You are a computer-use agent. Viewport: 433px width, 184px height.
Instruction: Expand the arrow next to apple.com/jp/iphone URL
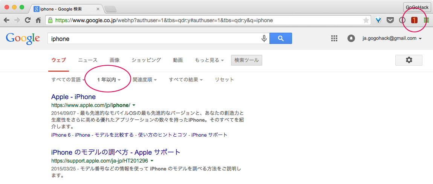pyautogui.click(x=134, y=106)
